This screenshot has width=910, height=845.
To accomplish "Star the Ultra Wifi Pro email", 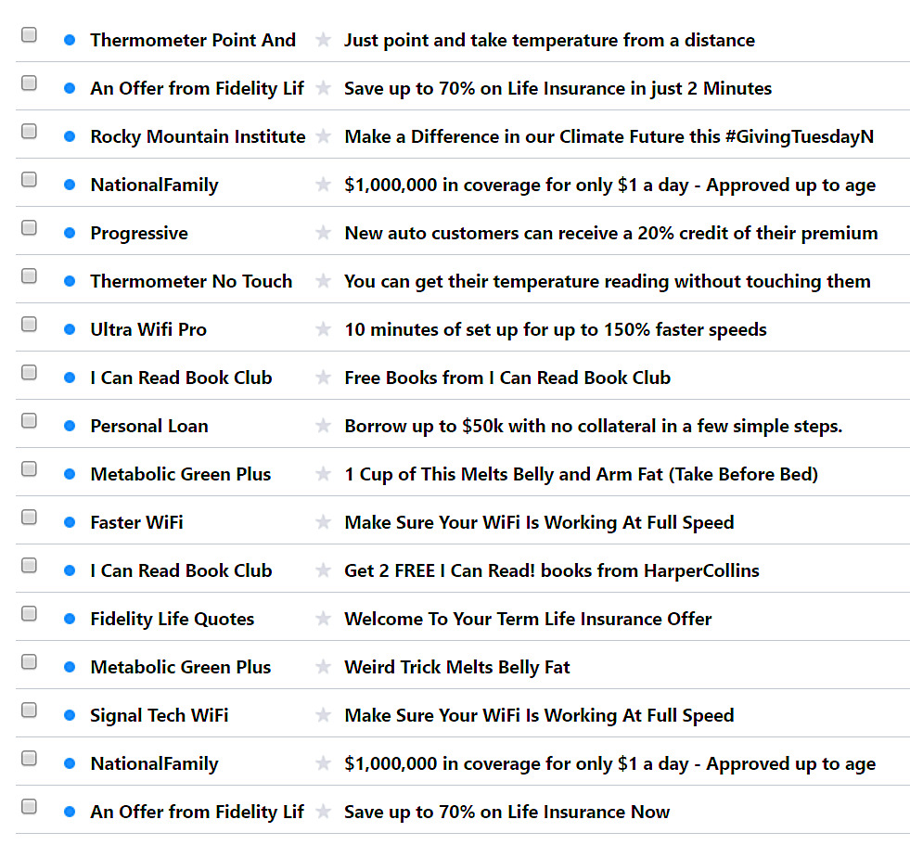I will pyautogui.click(x=323, y=329).
